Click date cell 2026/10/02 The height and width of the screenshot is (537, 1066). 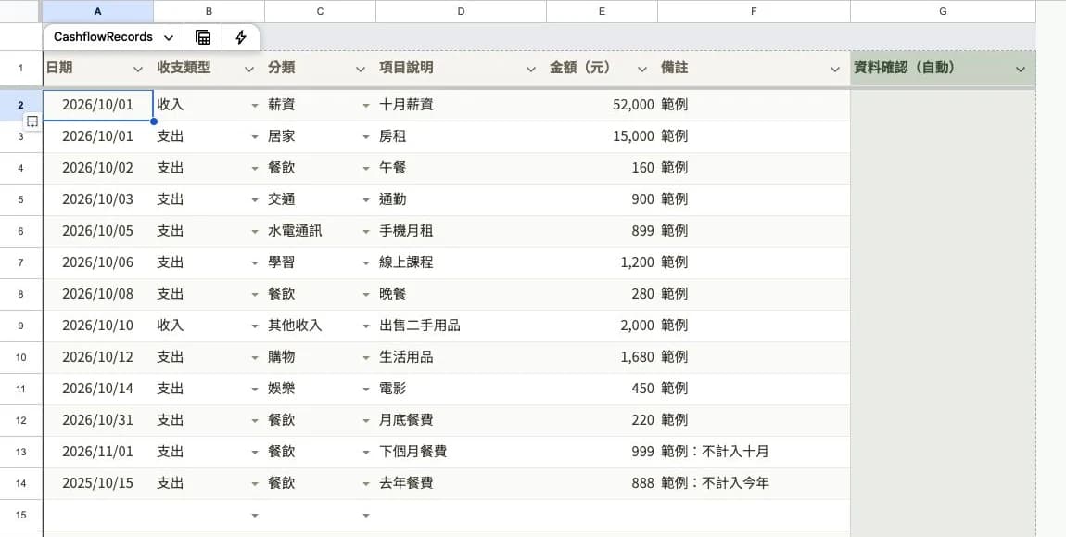98,168
